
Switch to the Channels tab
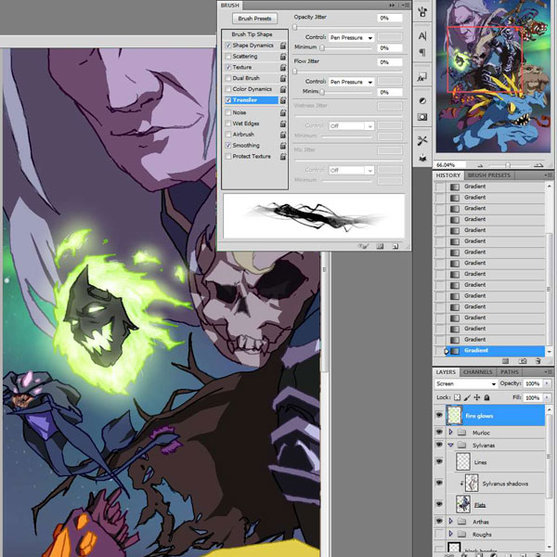(x=478, y=372)
